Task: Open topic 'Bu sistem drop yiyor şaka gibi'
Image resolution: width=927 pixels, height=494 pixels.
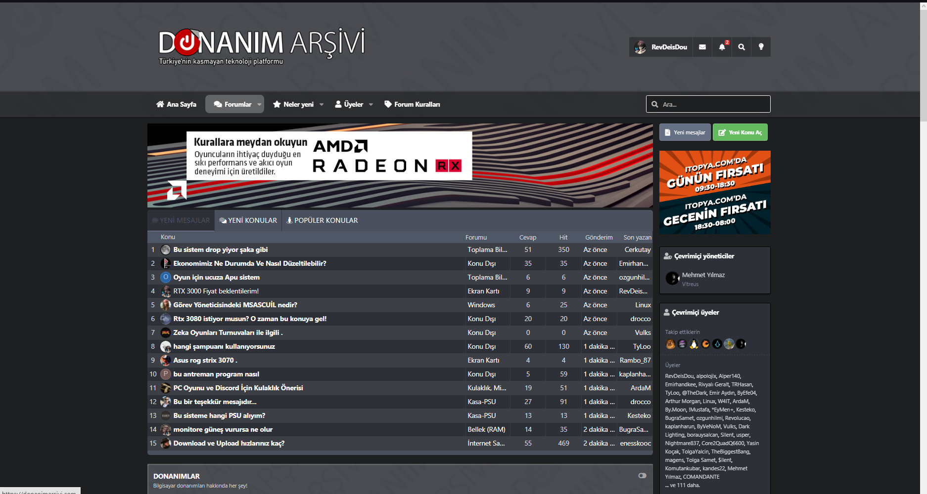Action: click(x=221, y=249)
